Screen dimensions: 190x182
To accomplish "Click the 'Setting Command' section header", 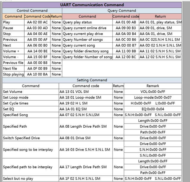I will click(x=92, y=80).
